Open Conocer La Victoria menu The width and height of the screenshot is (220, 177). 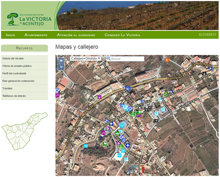tap(122, 35)
